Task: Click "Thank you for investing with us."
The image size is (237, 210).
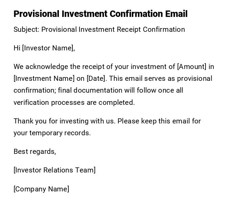Action: click(x=64, y=121)
